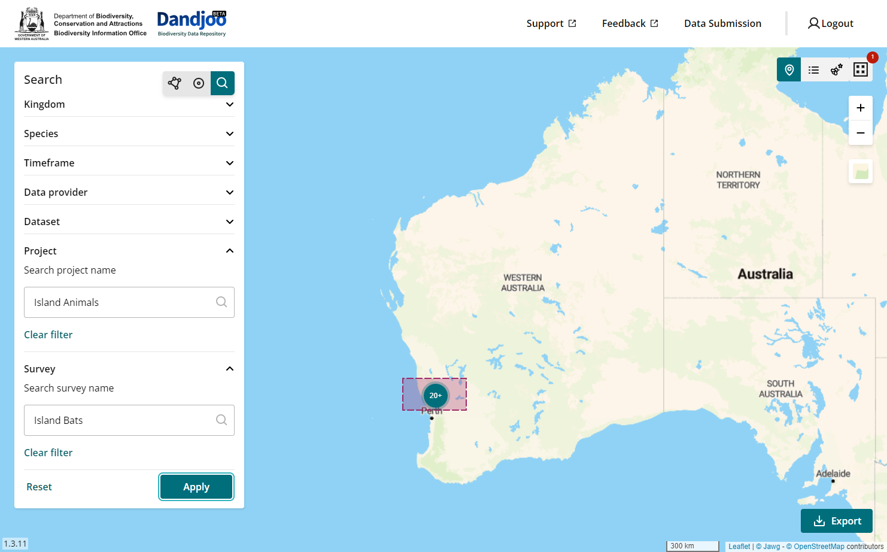Open the species summary view icon
Viewport: 887px width, 552px height.
(837, 70)
